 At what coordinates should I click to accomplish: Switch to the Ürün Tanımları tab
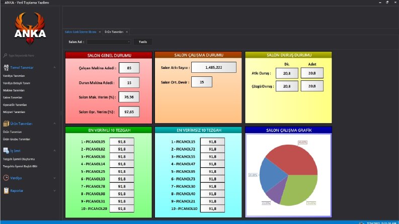[114, 32]
